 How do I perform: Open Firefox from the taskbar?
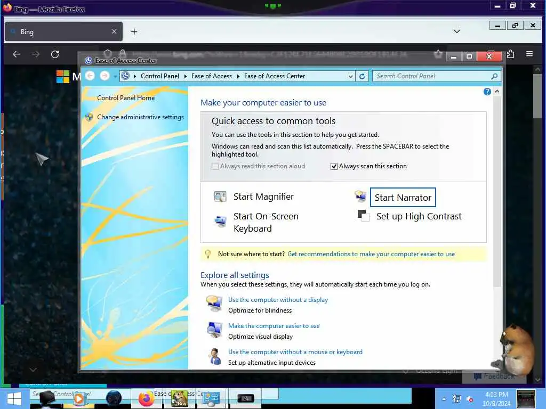point(146,398)
